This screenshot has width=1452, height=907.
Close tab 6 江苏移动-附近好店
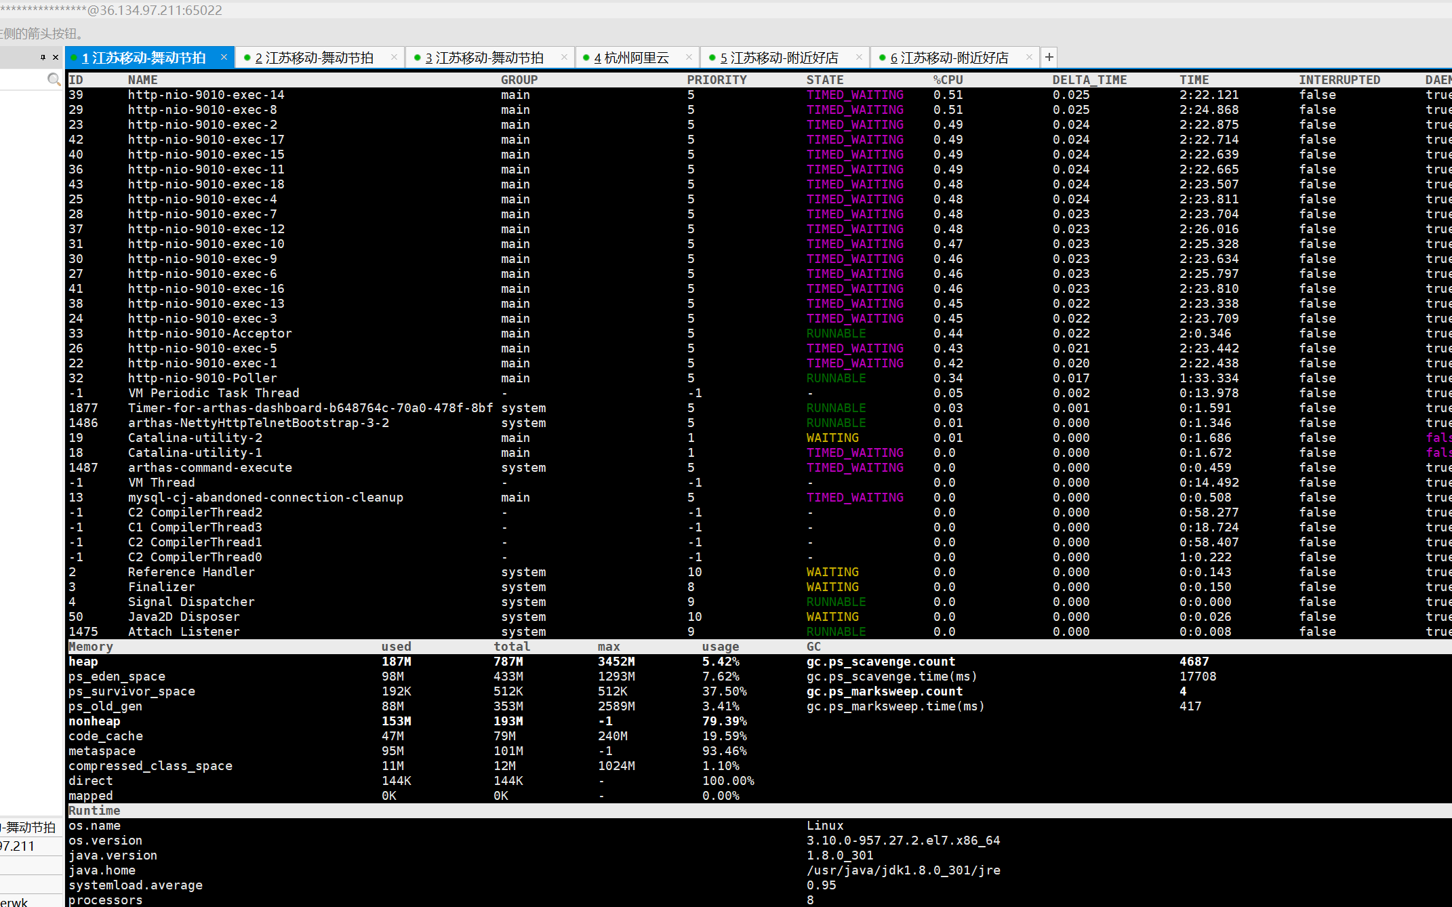pyautogui.click(x=1029, y=58)
